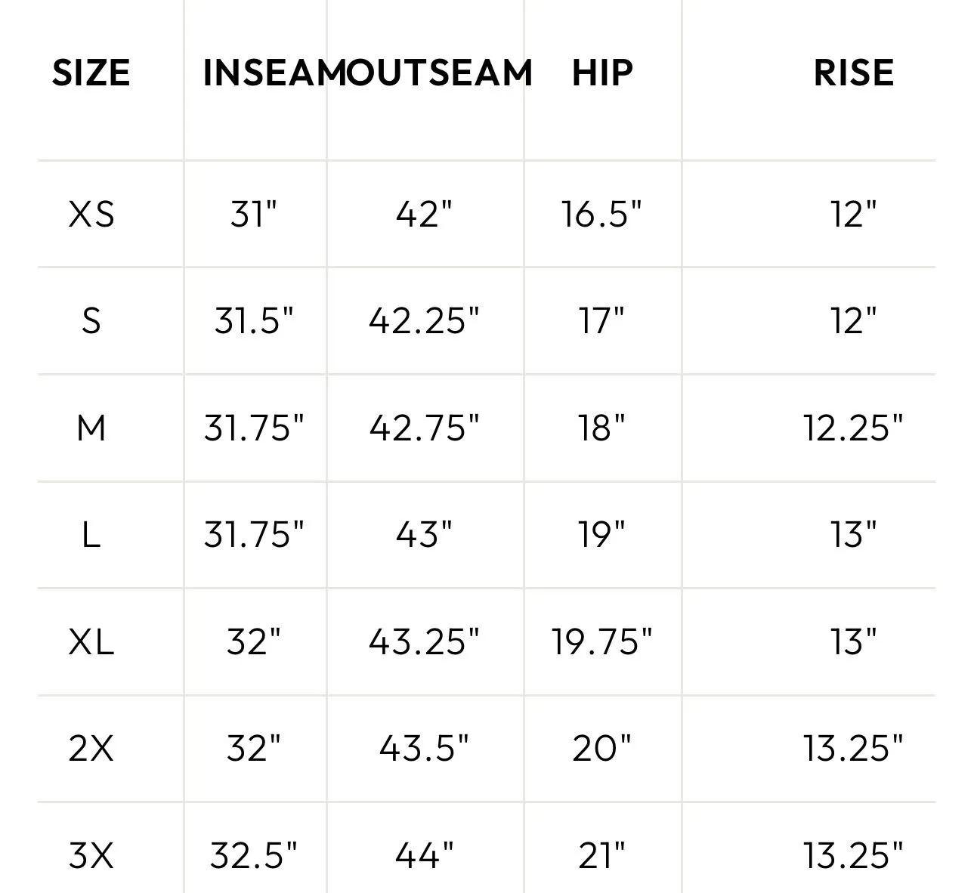Select the S size row label
Image resolution: width=974 pixels, height=893 pixels.
pyautogui.click(x=91, y=321)
